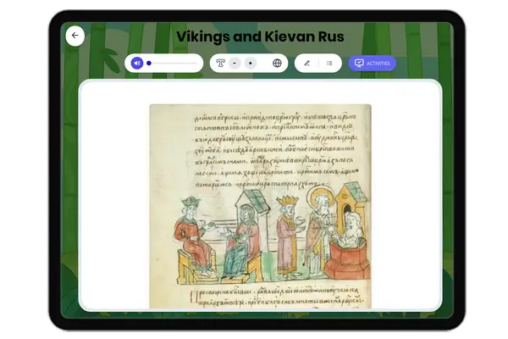
Task: Click the audio progress slider track
Action: [x=174, y=63]
